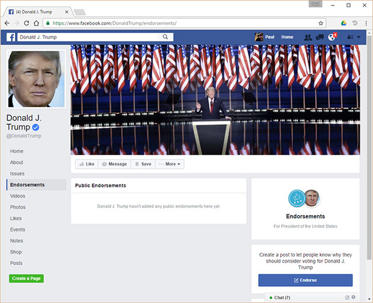Click the Facebook logo icon
The width and height of the screenshot is (373, 303).
(11, 37)
